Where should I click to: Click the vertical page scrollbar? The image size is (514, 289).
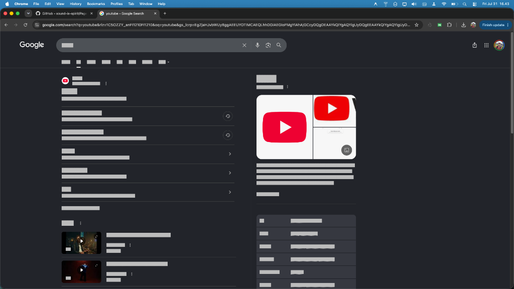pyautogui.click(x=511, y=84)
